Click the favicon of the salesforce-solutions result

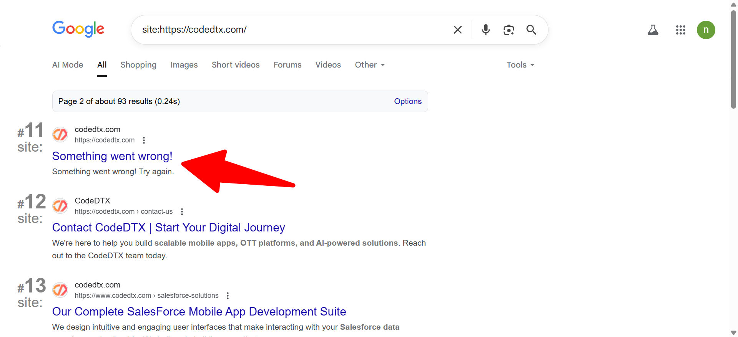click(60, 290)
